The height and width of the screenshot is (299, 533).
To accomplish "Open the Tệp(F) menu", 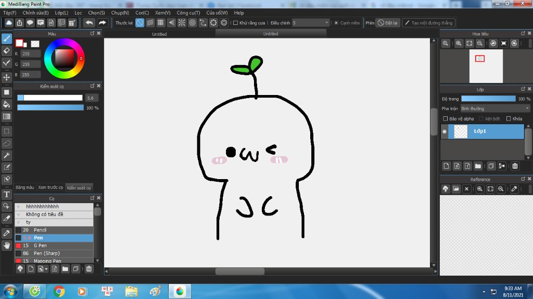I will (10, 12).
